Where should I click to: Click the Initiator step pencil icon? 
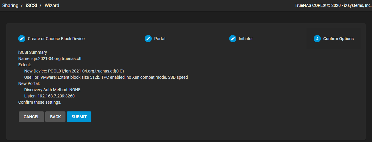[233, 39]
